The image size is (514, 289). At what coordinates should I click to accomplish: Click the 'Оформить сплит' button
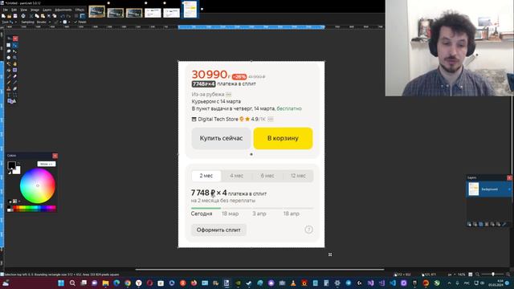click(218, 230)
